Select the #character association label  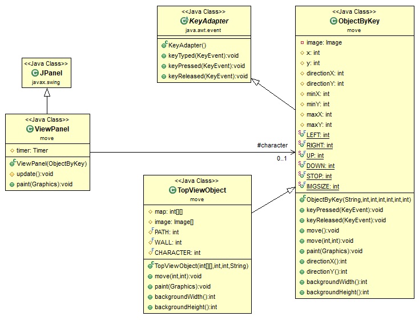273,145
